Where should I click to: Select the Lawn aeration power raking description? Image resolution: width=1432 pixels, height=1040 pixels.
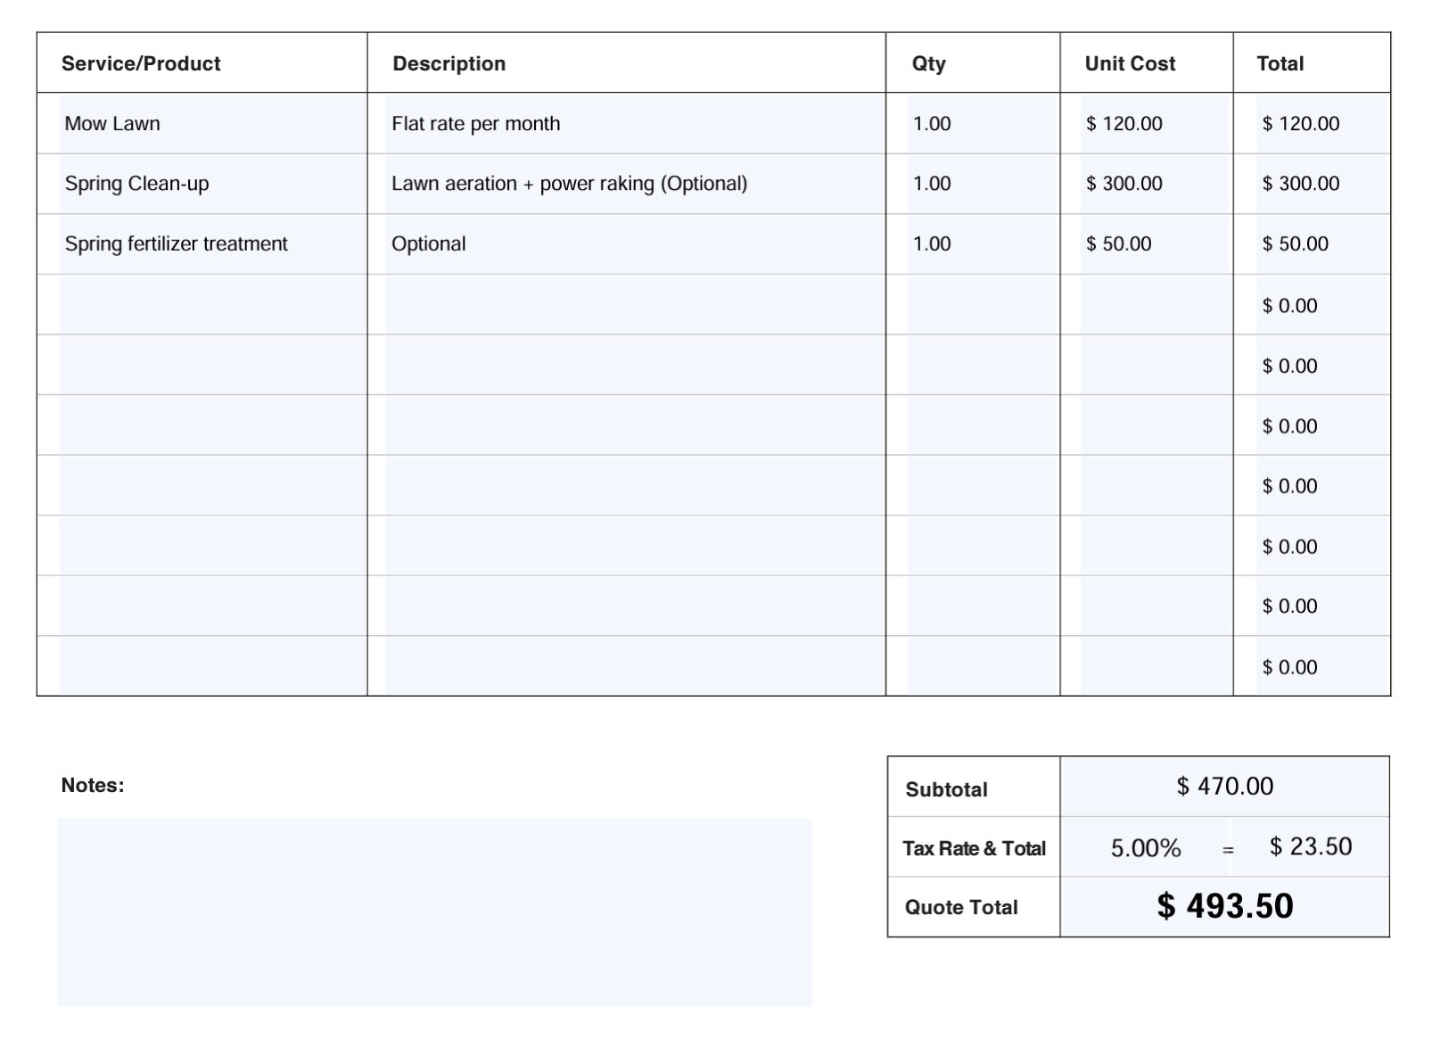pos(570,184)
